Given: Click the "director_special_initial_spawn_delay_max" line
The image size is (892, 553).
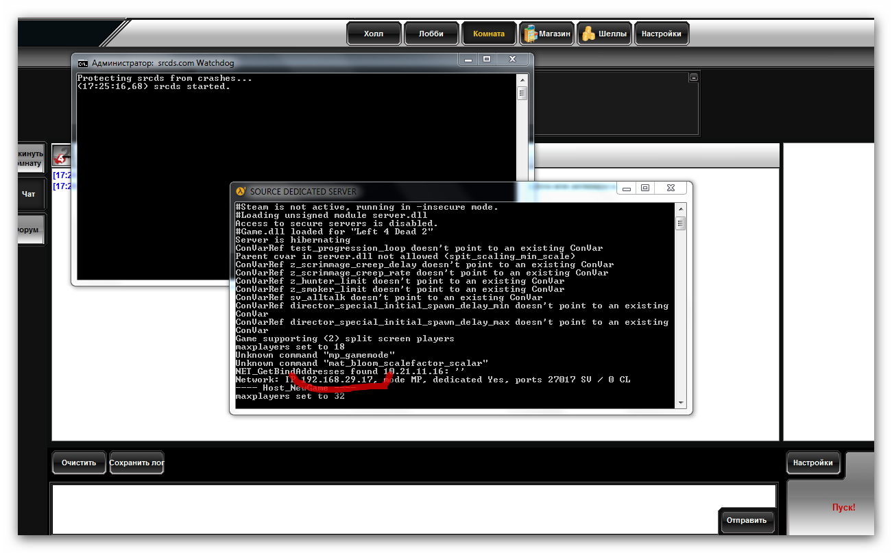Looking at the screenshot, I should 452,326.
